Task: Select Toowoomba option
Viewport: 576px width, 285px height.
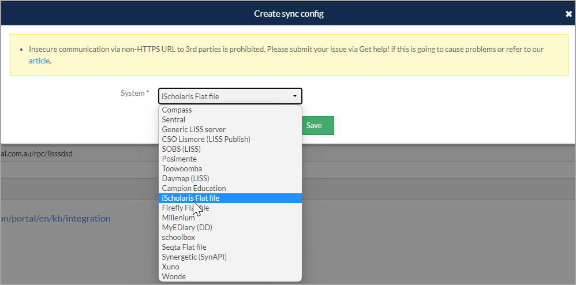Action: pyautogui.click(x=230, y=168)
